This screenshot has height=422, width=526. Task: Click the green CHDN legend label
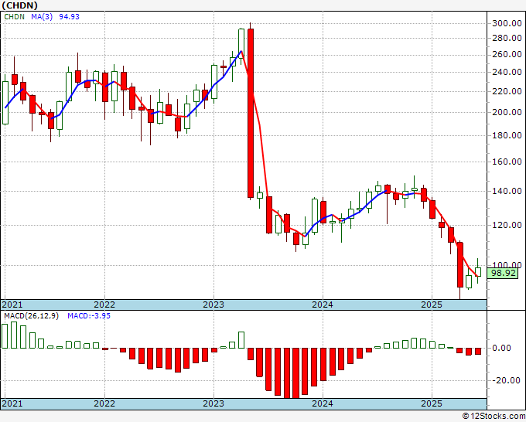pos(14,17)
